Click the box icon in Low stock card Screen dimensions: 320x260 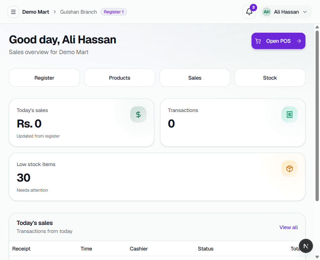point(289,169)
